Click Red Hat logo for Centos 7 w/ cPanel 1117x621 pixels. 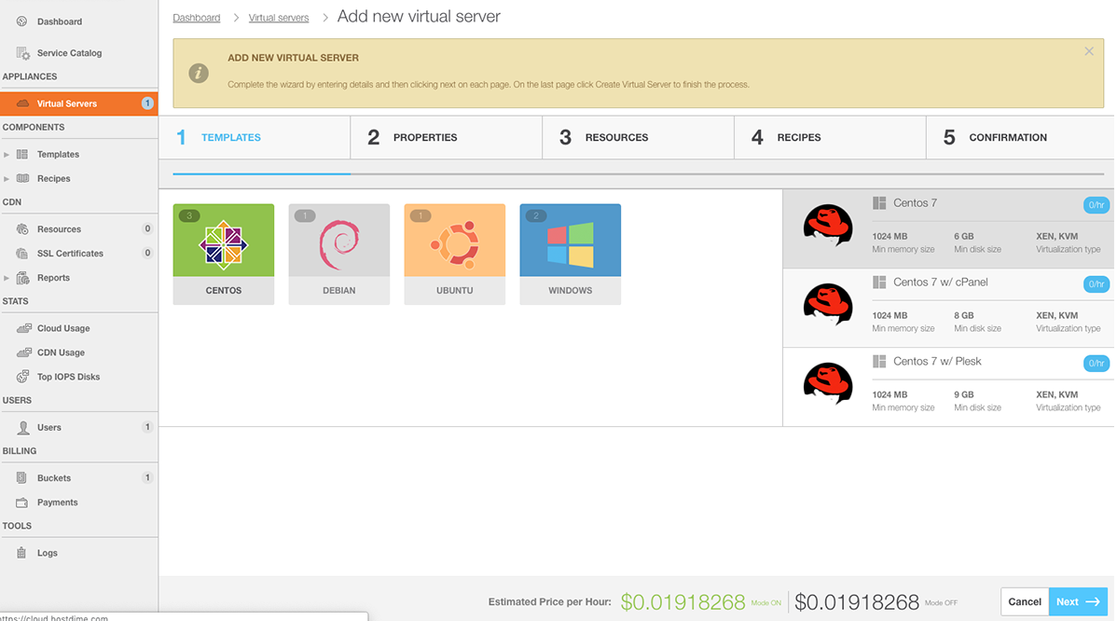coord(828,305)
